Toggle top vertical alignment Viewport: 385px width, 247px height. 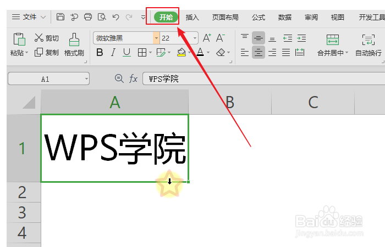pos(245,38)
